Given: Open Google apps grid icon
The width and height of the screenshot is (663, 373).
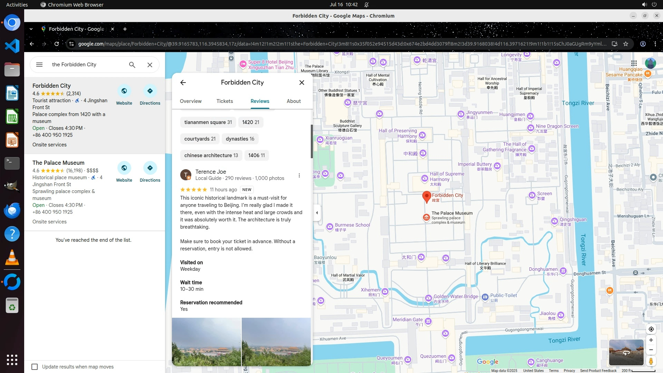Looking at the screenshot, I should tap(634, 63).
